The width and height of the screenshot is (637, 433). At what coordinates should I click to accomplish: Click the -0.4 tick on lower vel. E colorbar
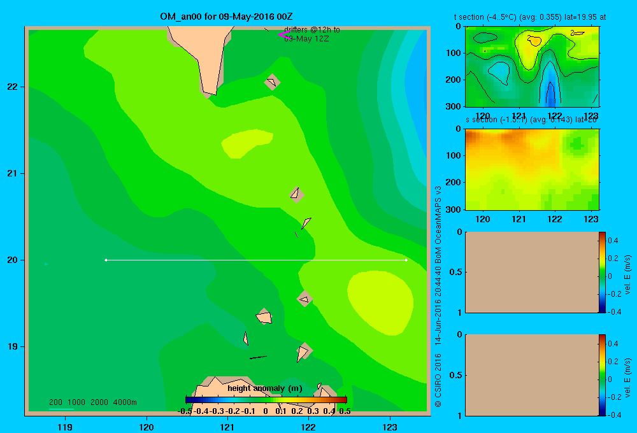point(614,415)
